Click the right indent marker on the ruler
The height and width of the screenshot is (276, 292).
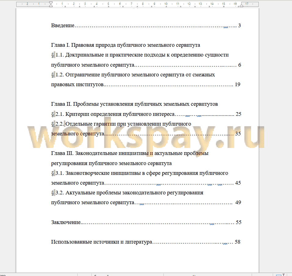point(241,6)
